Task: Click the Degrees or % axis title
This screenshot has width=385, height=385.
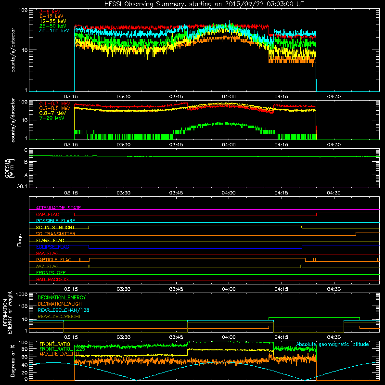Action: pyautogui.click(x=13, y=360)
